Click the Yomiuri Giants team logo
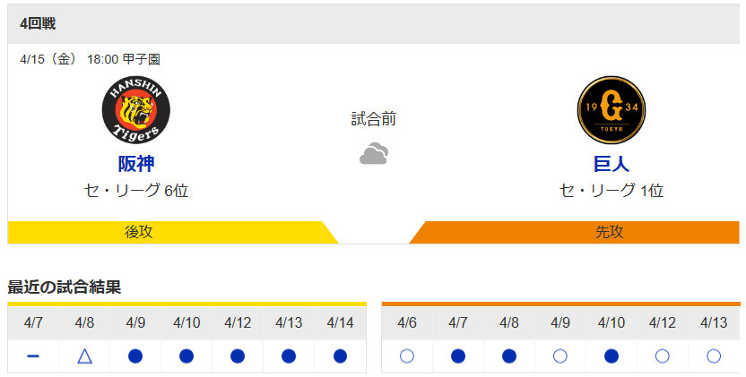This screenshot has height=377, width=746. [x=612, y=111]
